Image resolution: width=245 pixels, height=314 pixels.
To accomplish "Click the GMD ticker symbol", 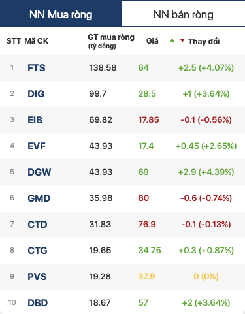I will pos(39,198).
